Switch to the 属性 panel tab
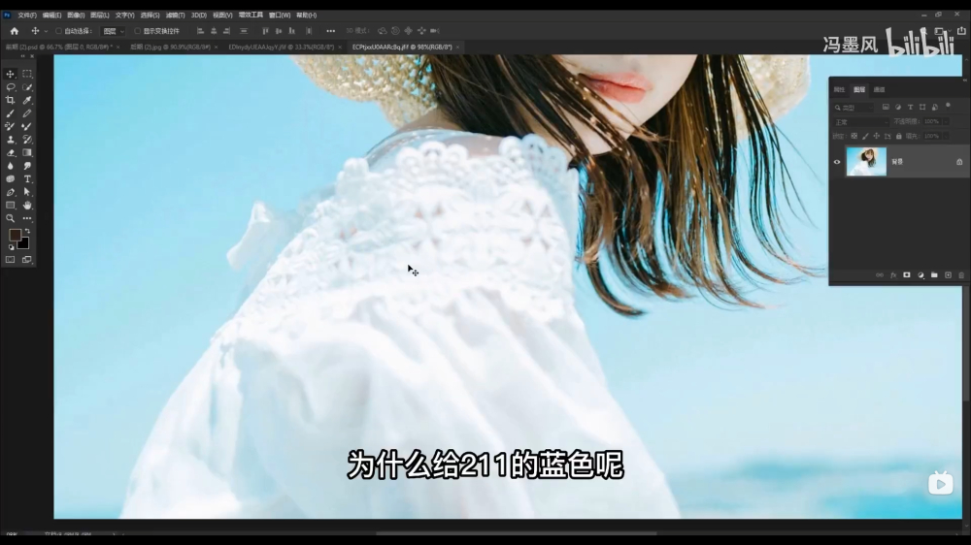Viewport: 971px width, 545px height. [x=839, y=89]
